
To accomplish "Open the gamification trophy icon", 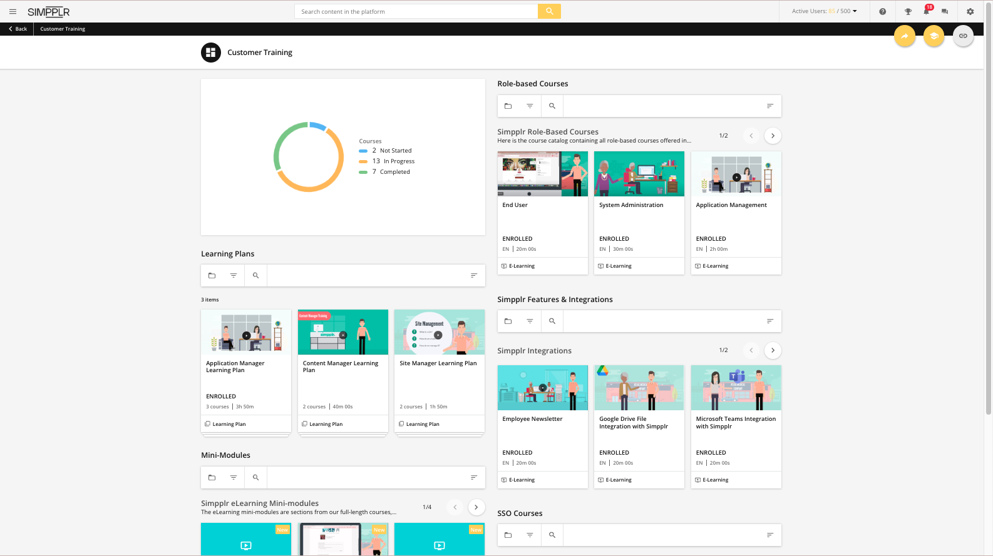I will [908, 11].
